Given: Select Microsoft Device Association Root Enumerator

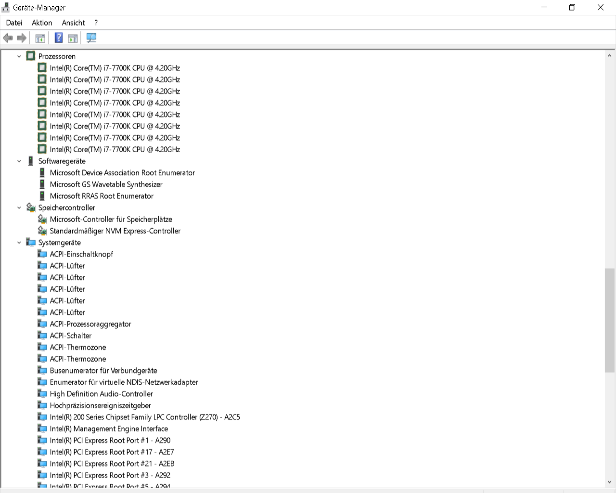Looking at the screenshot, I should 122,172.
